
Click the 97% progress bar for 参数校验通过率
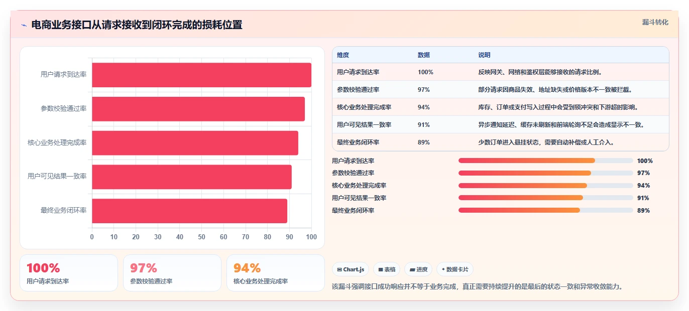(x=545, y=173)
